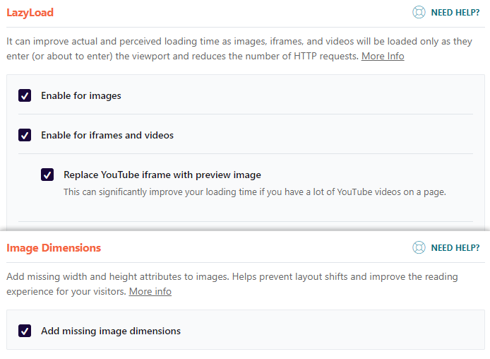This screenshot has width=490, height=359.
Task: Open NEED HELP? link in LazyLoad section
Action: tap(455, 13)
